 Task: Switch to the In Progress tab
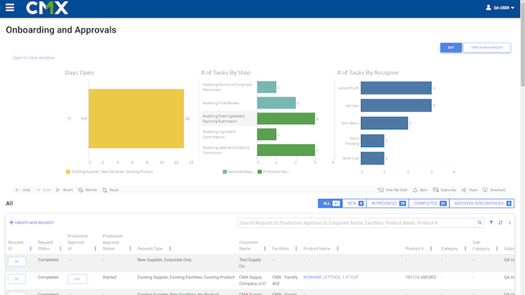[x=387, y=204]
